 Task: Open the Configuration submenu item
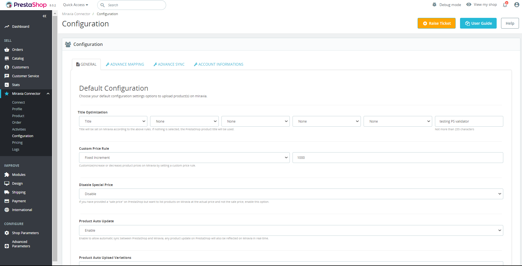point(23,136)
